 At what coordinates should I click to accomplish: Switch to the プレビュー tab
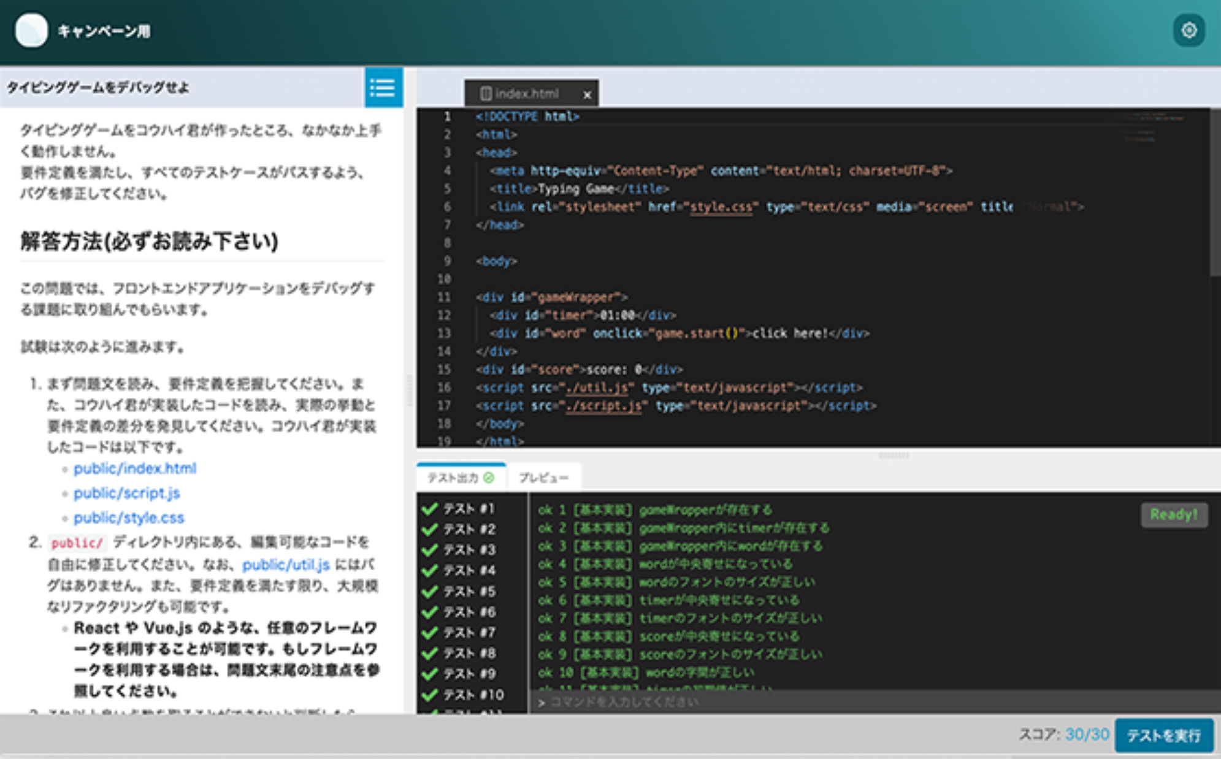(543, 478)
